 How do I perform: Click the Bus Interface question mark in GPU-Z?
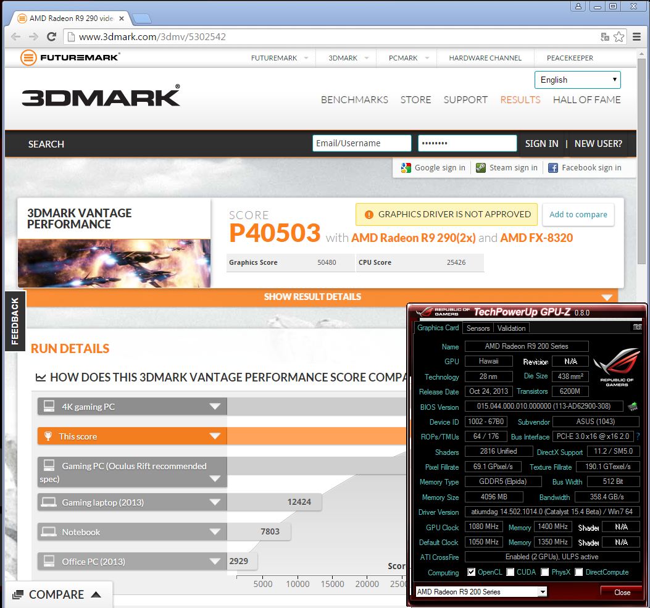pos(638,436)
